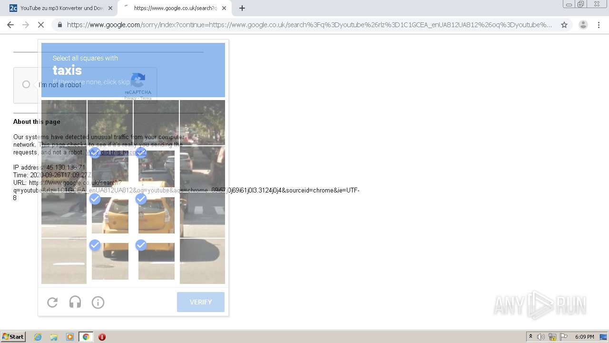This screenshot has width=609, height=343.
Task: Open Action Center flag icon
Action: [564, 337]
